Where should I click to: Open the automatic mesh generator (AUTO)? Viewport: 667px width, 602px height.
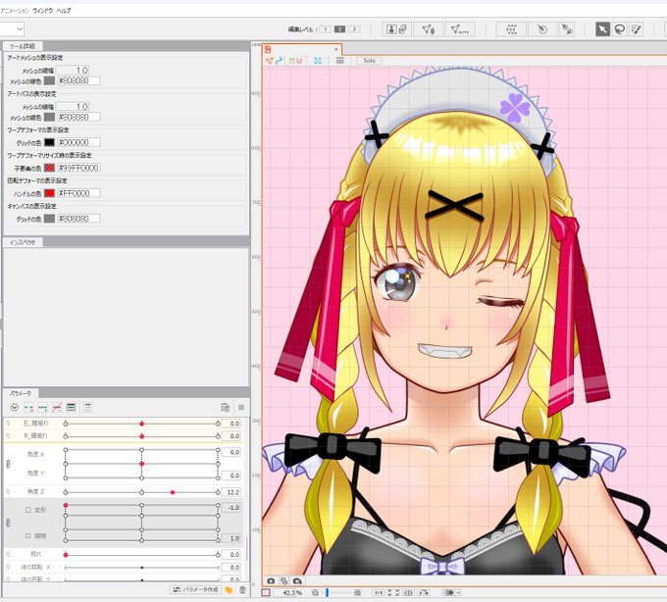(x=459, y=29)
